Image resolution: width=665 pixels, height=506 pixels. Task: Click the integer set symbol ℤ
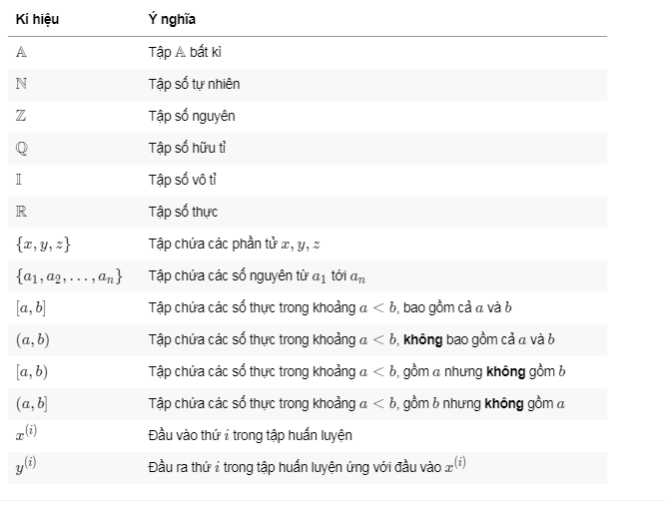point(22,116)
